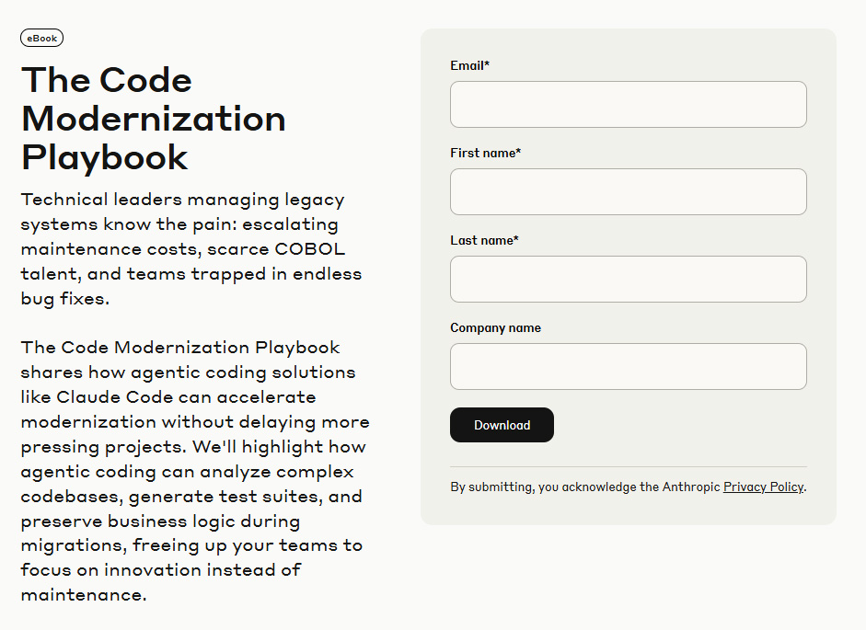This screenshot has height=630, width=866.
Task: Select the Last name input field
Action: point(628,279)
